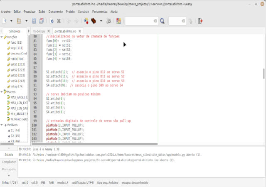Open the recent files dropdown arrow
The height and width of the screenshot is (187, 266).
26,20
